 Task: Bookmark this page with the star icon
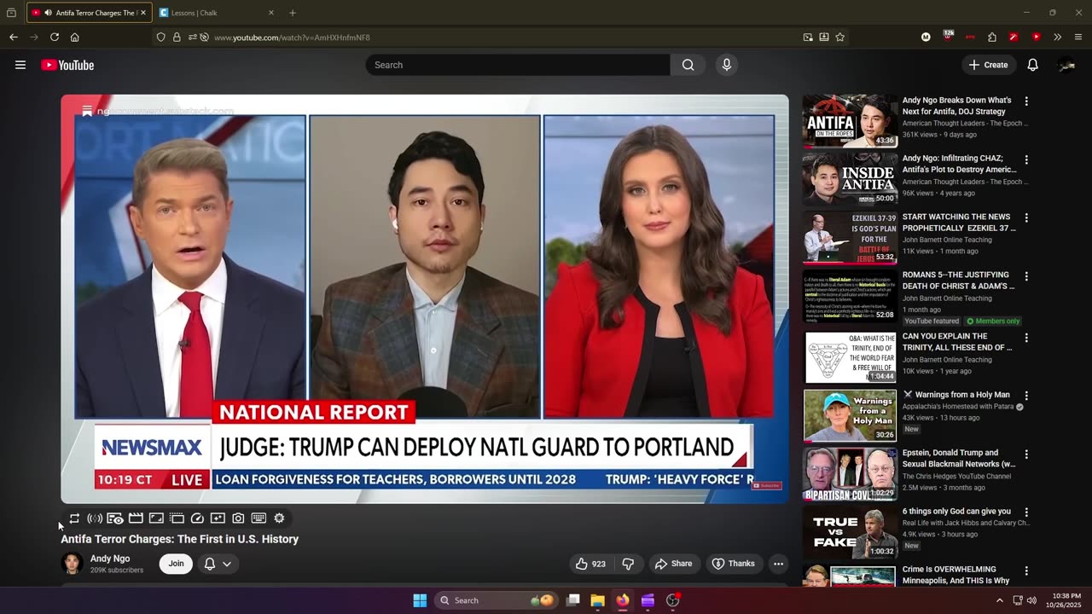tap(840, 38)
